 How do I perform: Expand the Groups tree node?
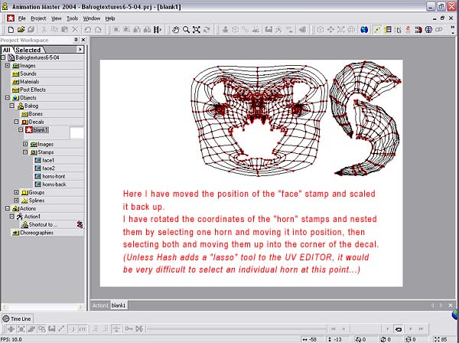(16, 192)
